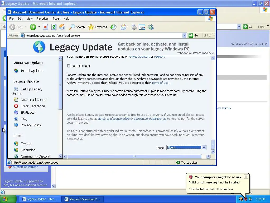Click the Legacy Update globe logo
The image size is (270, 203).
(x=39, y=47)
